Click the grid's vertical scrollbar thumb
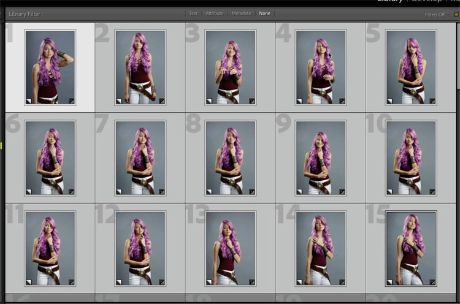 click(458, 56)
